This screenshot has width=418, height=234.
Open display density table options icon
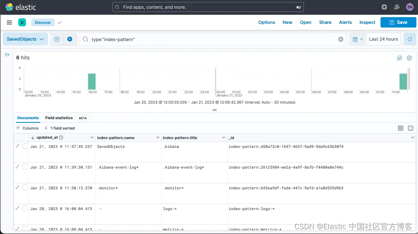coord(400,128)
